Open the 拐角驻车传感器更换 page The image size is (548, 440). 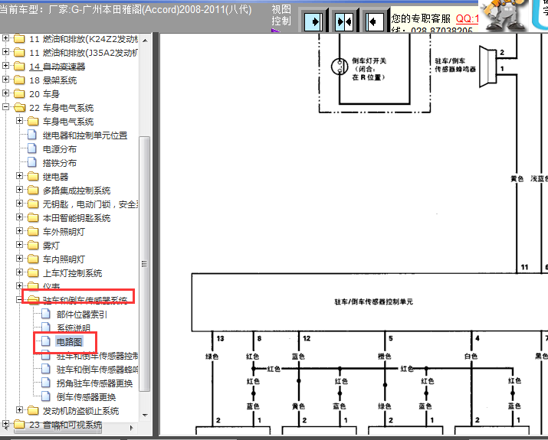point(94,383)
